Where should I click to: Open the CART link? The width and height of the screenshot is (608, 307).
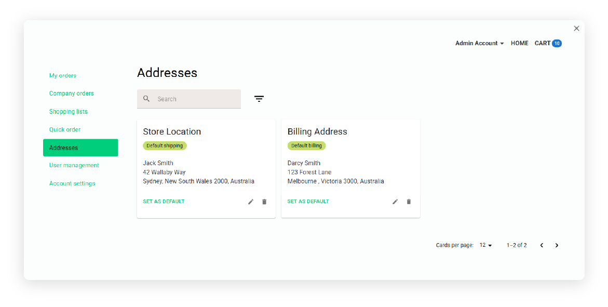click(x=543, y=43)
